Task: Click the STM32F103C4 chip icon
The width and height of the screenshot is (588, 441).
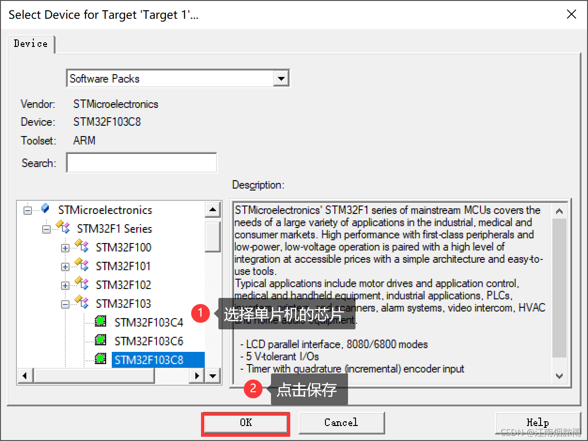Action: (x=100, y=321)
